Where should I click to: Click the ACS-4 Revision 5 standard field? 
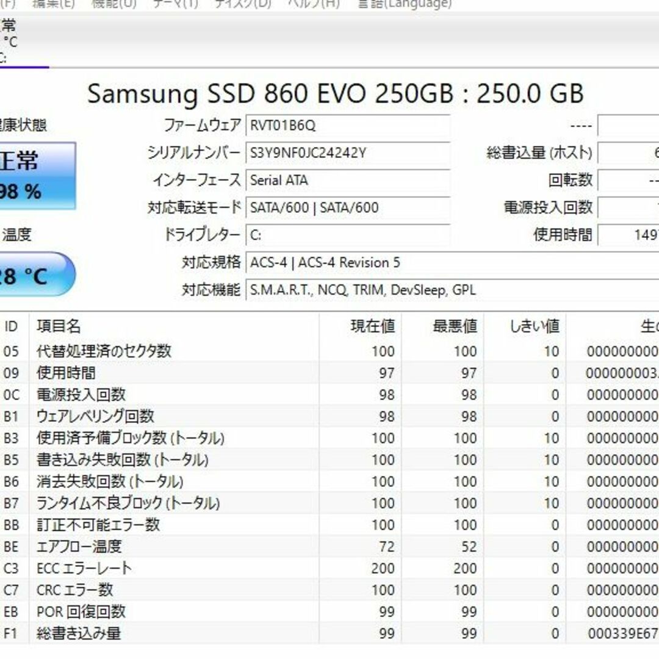[452, 262]
